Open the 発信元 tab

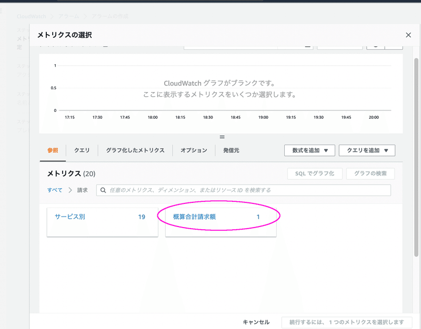tap(231, 150)
